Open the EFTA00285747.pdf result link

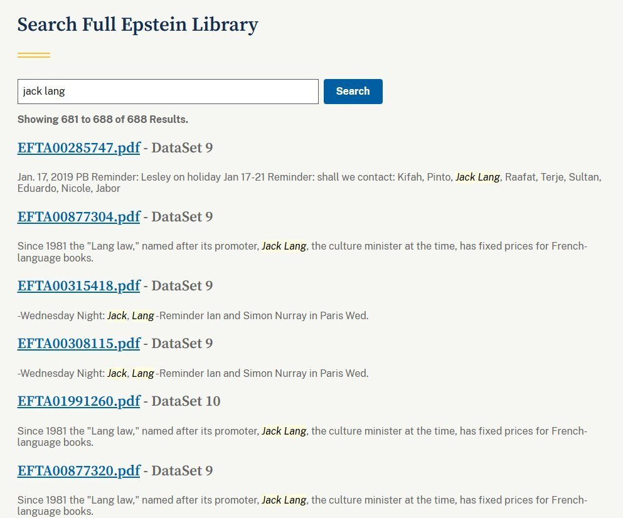pyautogui.click(x=78, y=148)
